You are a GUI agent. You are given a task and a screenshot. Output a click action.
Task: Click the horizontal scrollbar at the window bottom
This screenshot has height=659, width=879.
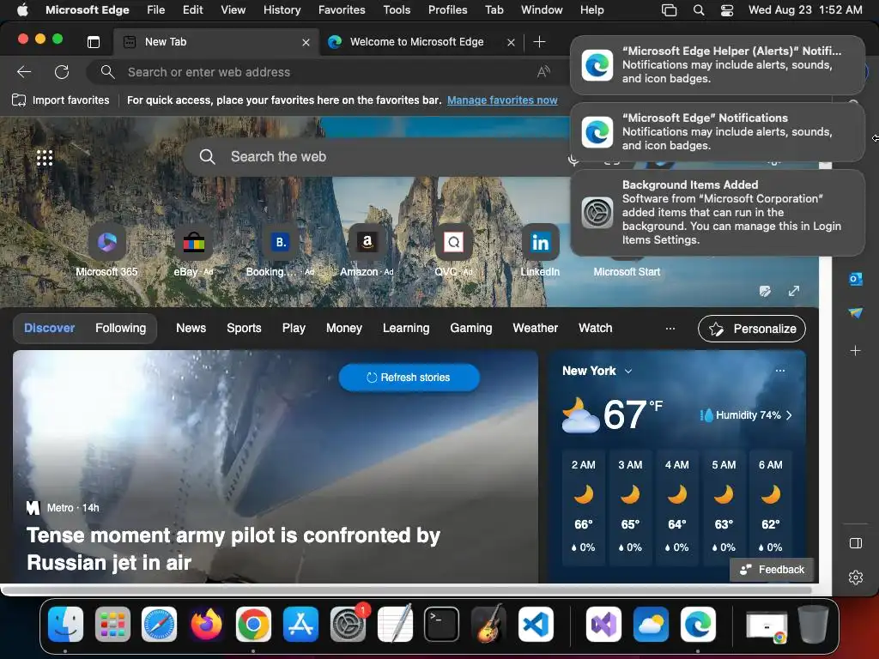[x=407, y=590]
